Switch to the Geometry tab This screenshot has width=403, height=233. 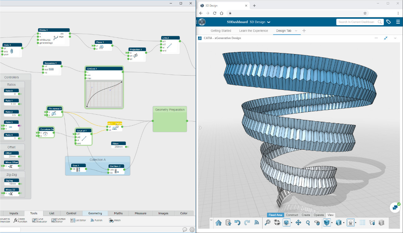coord(95,213)
